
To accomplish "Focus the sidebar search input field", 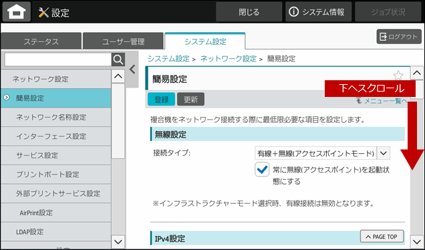I will pyautogui.click(x=58, y=59).
